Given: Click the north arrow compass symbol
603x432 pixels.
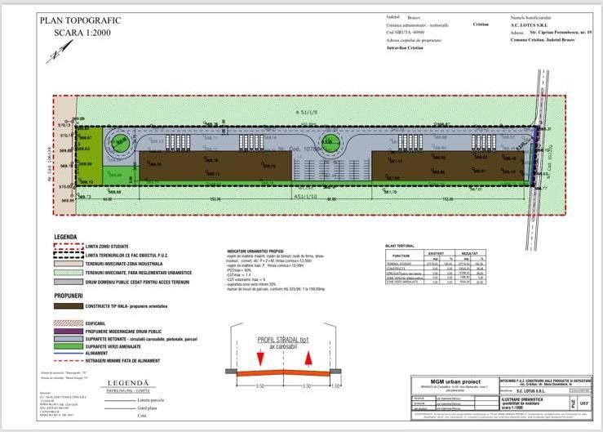Looking at the screenshot, I should (60, 52).
